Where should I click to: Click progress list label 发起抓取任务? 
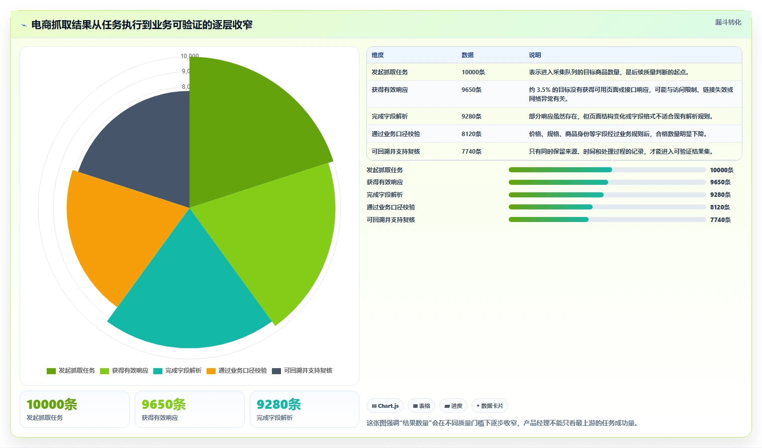385,170
